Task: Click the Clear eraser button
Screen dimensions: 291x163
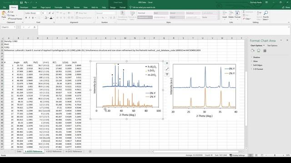Action: coord(247,19)
